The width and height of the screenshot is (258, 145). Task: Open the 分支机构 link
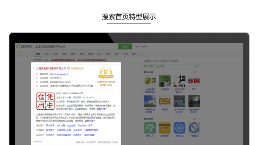[82, 125]
